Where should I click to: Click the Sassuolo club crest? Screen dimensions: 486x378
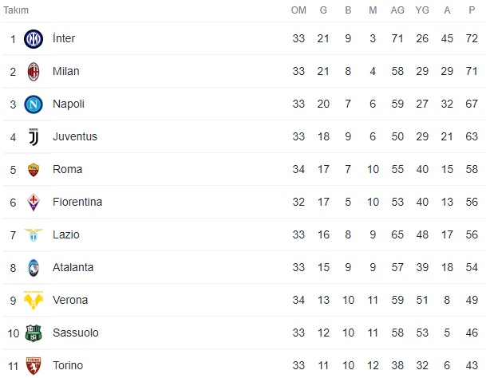[34, 333]
